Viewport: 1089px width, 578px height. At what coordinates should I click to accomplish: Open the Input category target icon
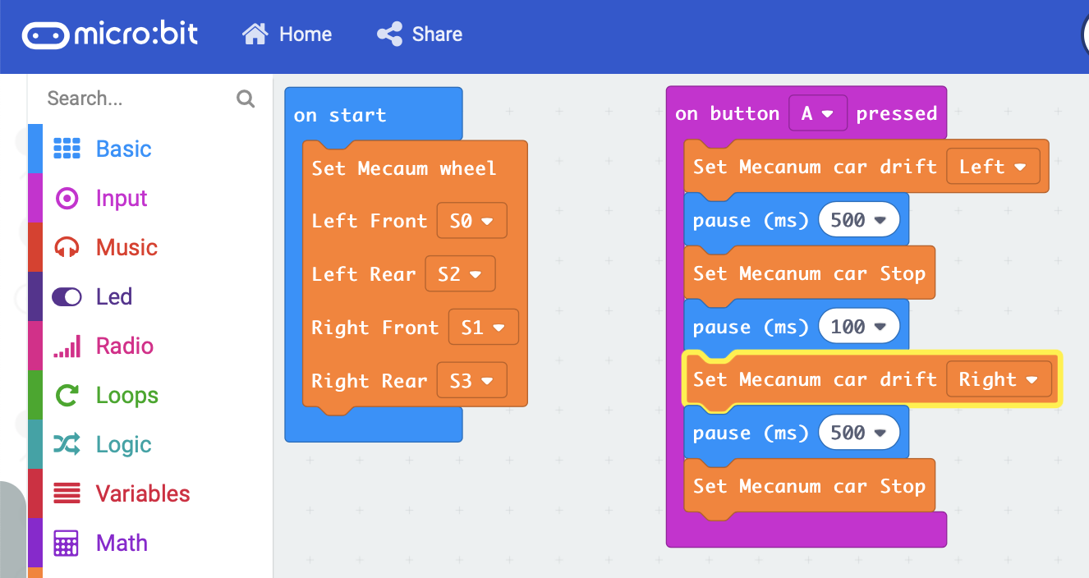pyautogui.click(x=67, y=198)
